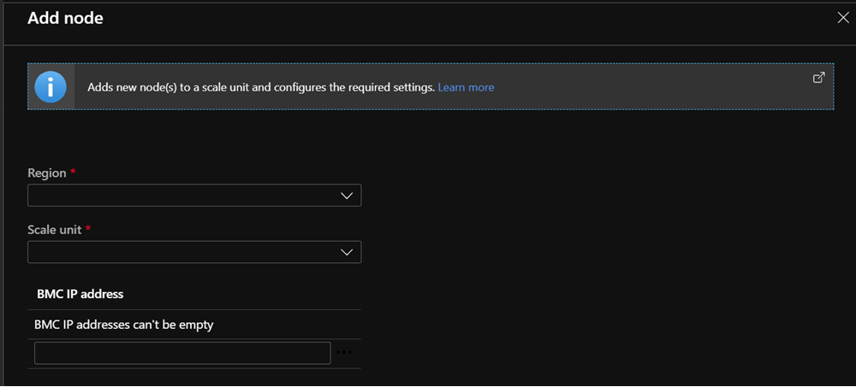Open the banner's external link pop-out icon

(x=818, y=78)
